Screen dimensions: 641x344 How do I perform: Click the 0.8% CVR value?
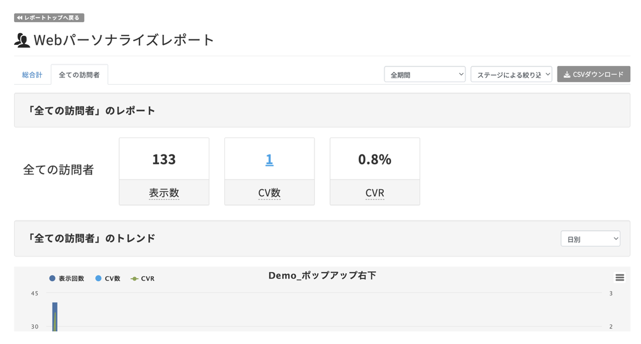point(375,159)
